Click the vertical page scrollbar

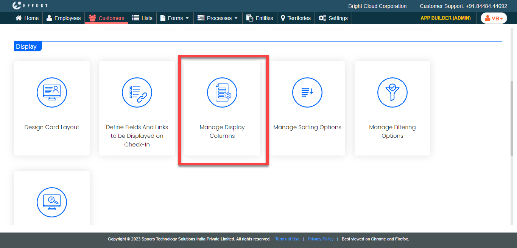tap(513, 117)
